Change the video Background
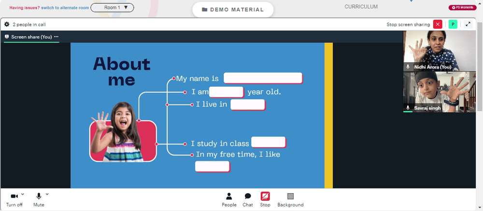The image size is (483, 211). pos(290,199)
